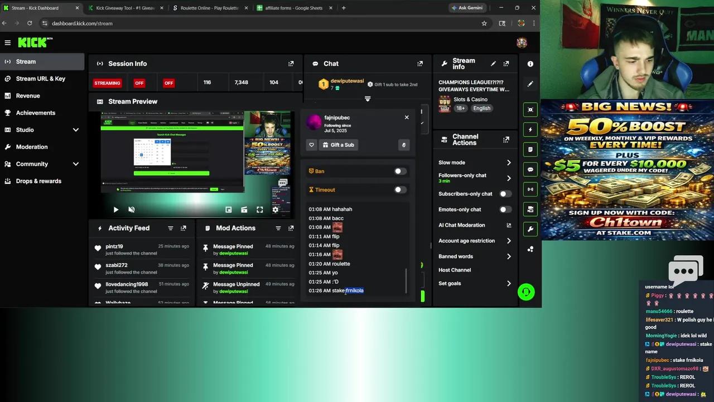The width and height of the screenshot is (714, 402).
Task: Collapse the chat leaderboard arrow
Action: coord(368,99)
